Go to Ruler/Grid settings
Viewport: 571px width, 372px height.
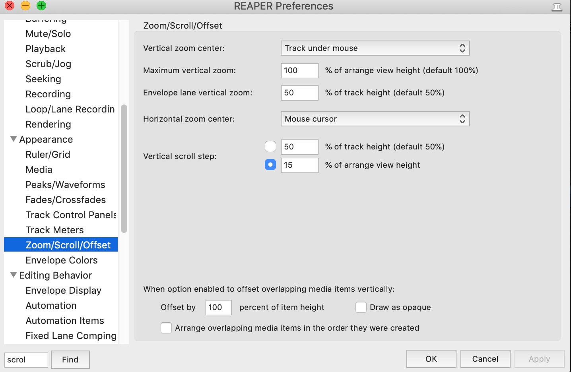(48, 155)
